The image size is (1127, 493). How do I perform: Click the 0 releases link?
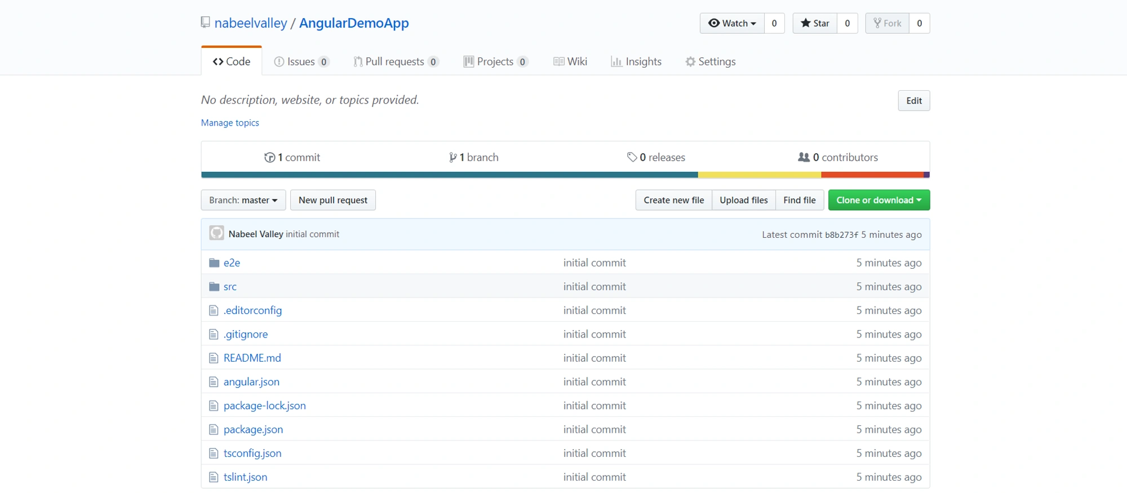point(656,158)
